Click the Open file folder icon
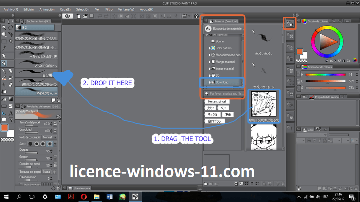Viewport: 360px width, 202px height. point(85,16)
